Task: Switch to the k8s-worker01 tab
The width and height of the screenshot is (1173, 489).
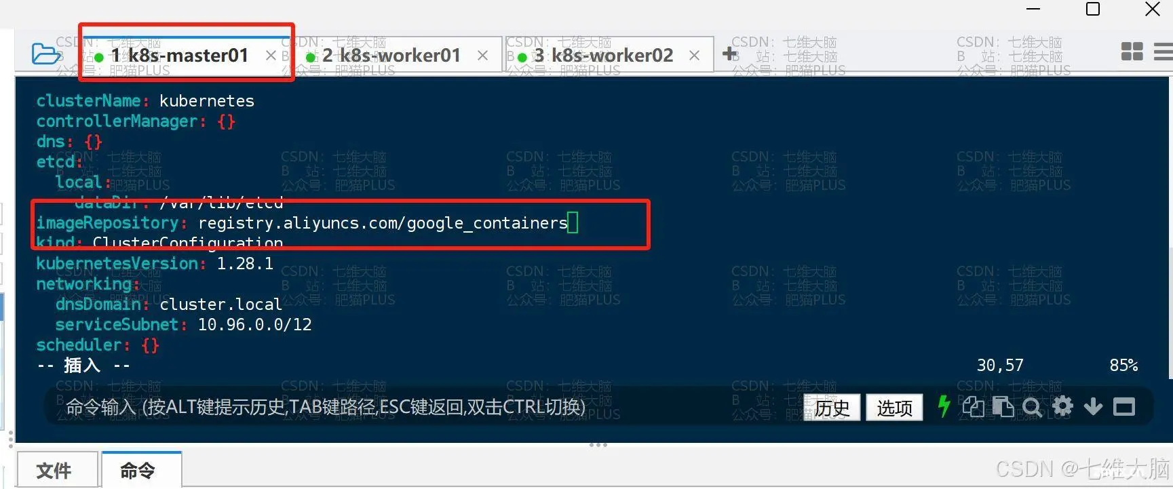Action: pos(391,56)
